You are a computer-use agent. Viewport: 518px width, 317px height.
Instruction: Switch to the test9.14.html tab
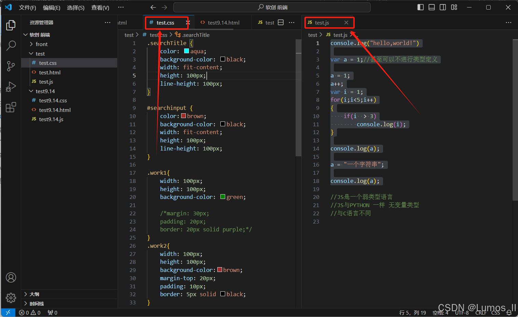coord(223,23)
